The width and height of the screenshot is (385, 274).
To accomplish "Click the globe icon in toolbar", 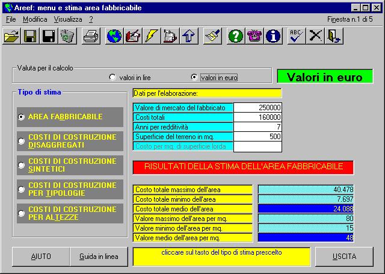I will coord(114,36).
